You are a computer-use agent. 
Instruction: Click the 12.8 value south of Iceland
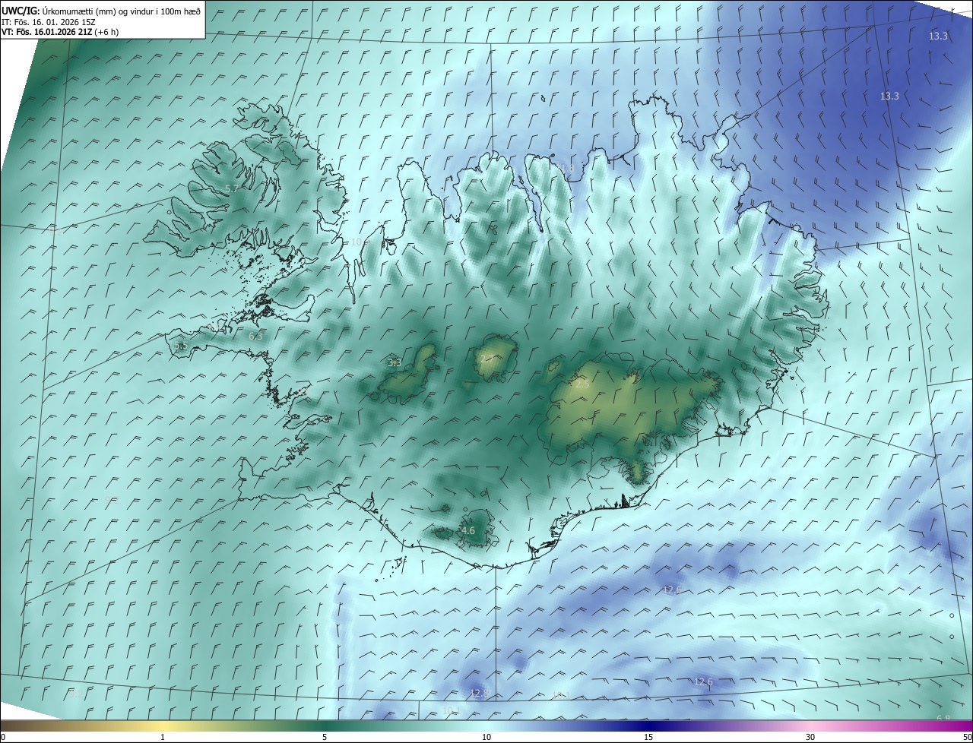coord(478,693)
